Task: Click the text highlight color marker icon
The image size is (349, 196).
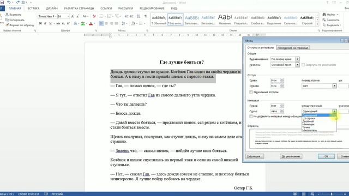Action: click(x=83, y=23)
